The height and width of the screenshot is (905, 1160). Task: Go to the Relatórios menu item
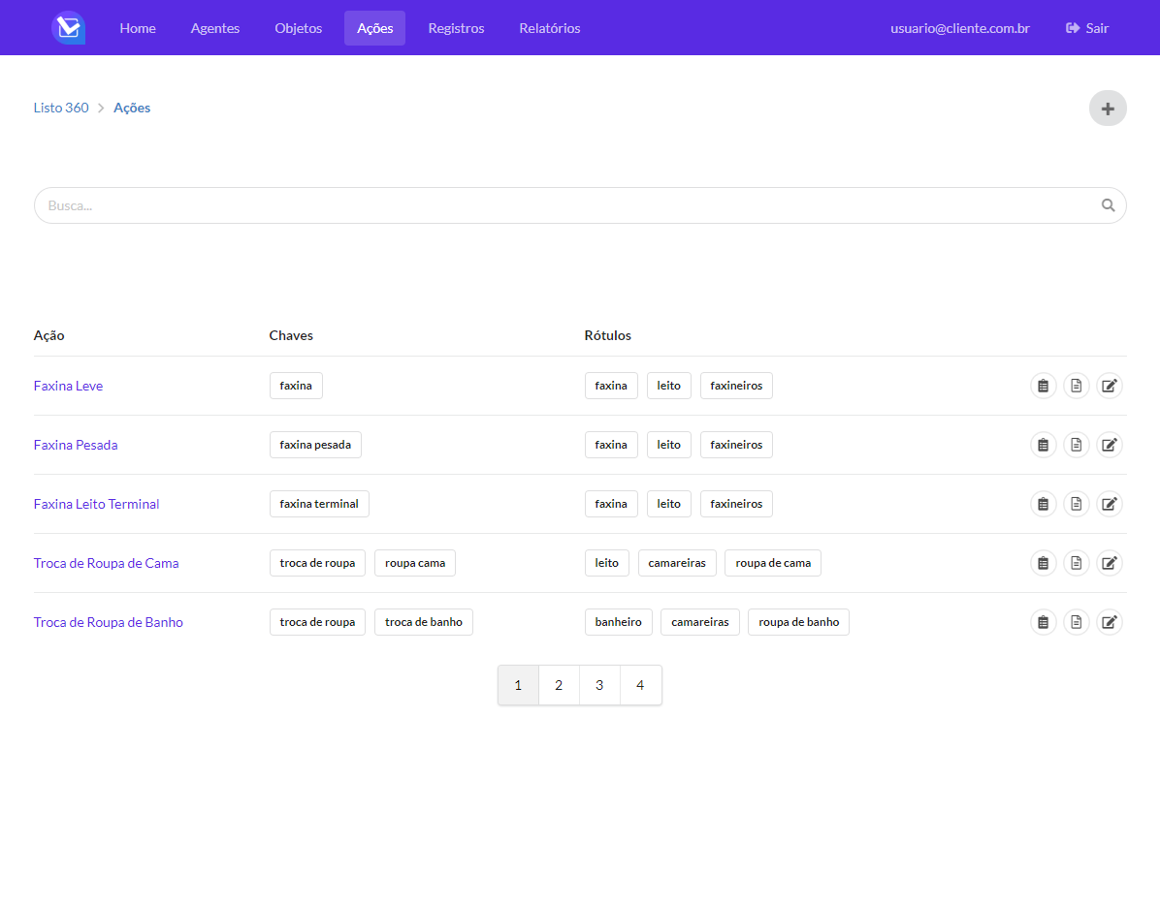click(549, 28)
